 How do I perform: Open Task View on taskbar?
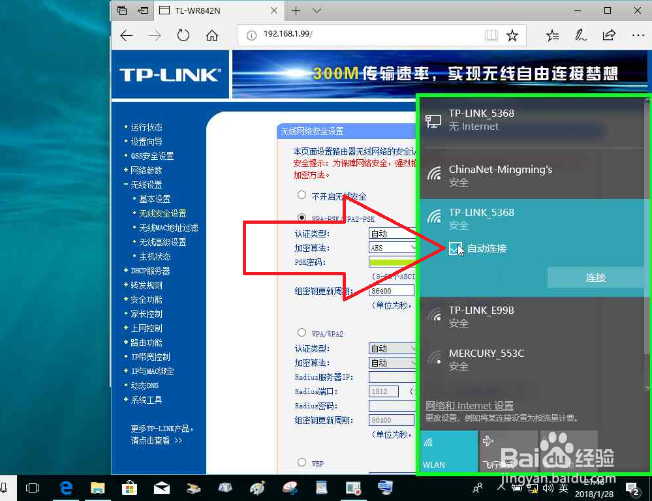(33, 488)
